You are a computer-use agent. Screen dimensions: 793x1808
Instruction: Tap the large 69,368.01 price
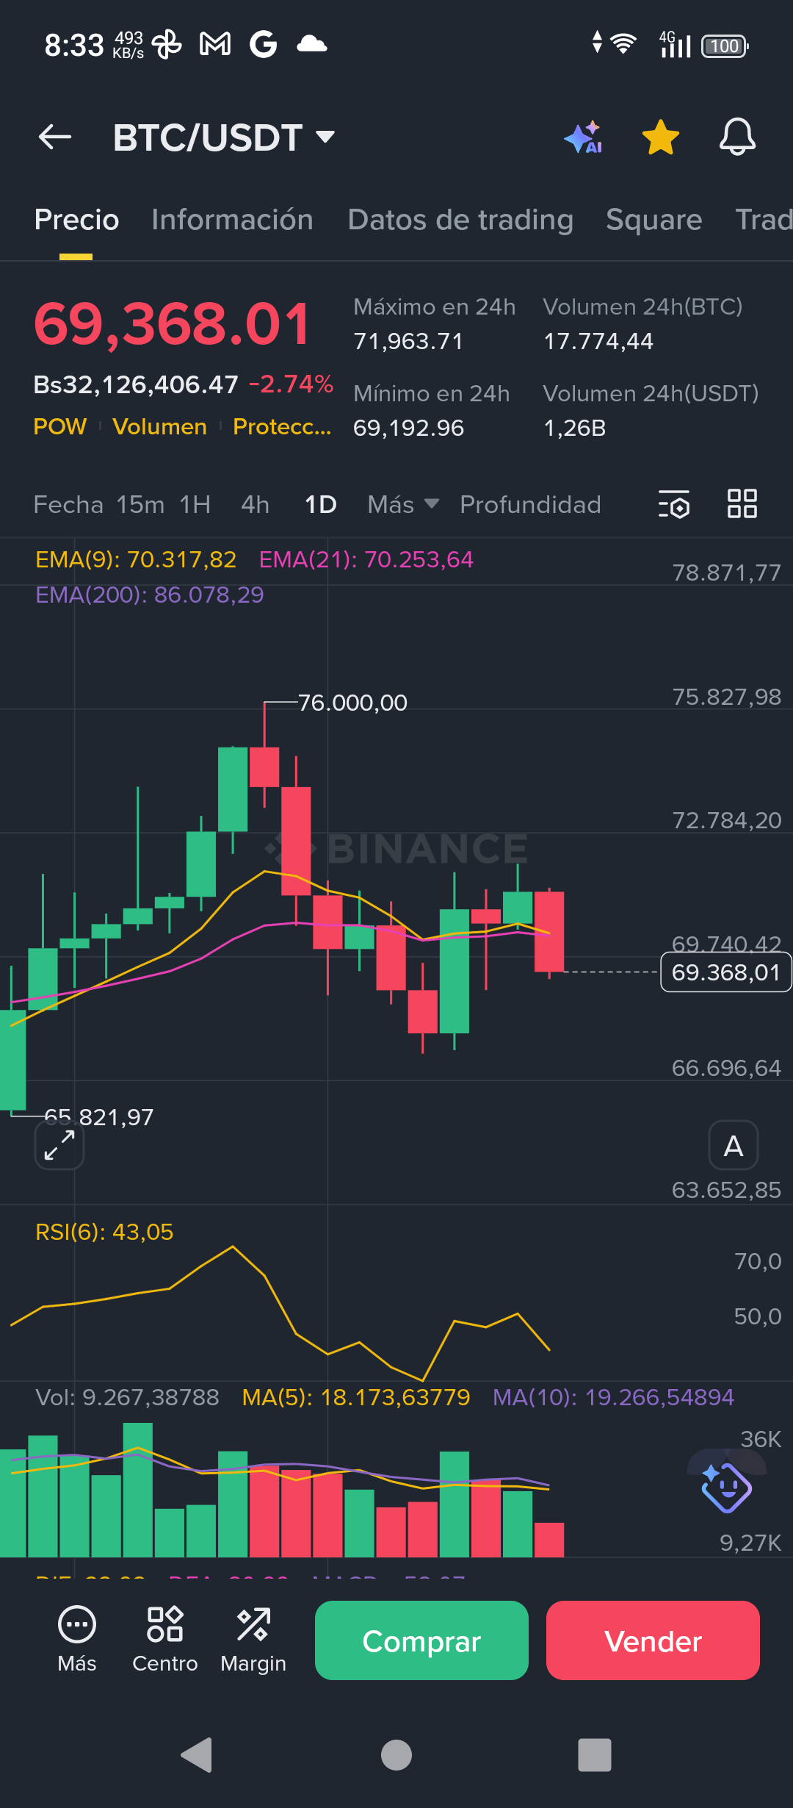[173, 323]
